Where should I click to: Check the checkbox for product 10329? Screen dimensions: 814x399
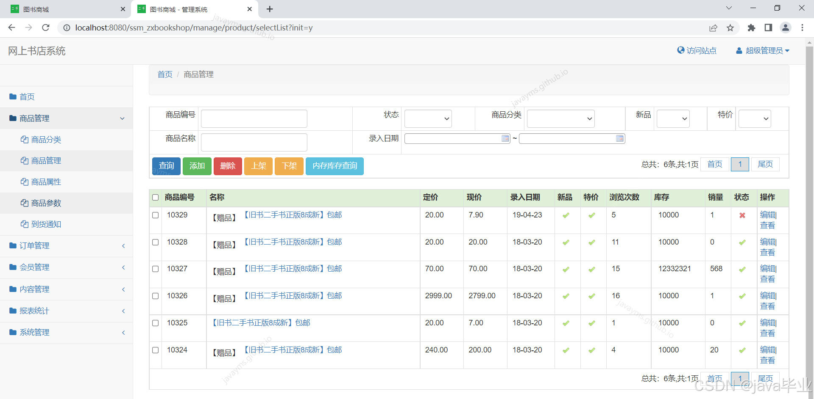point(156,215)
